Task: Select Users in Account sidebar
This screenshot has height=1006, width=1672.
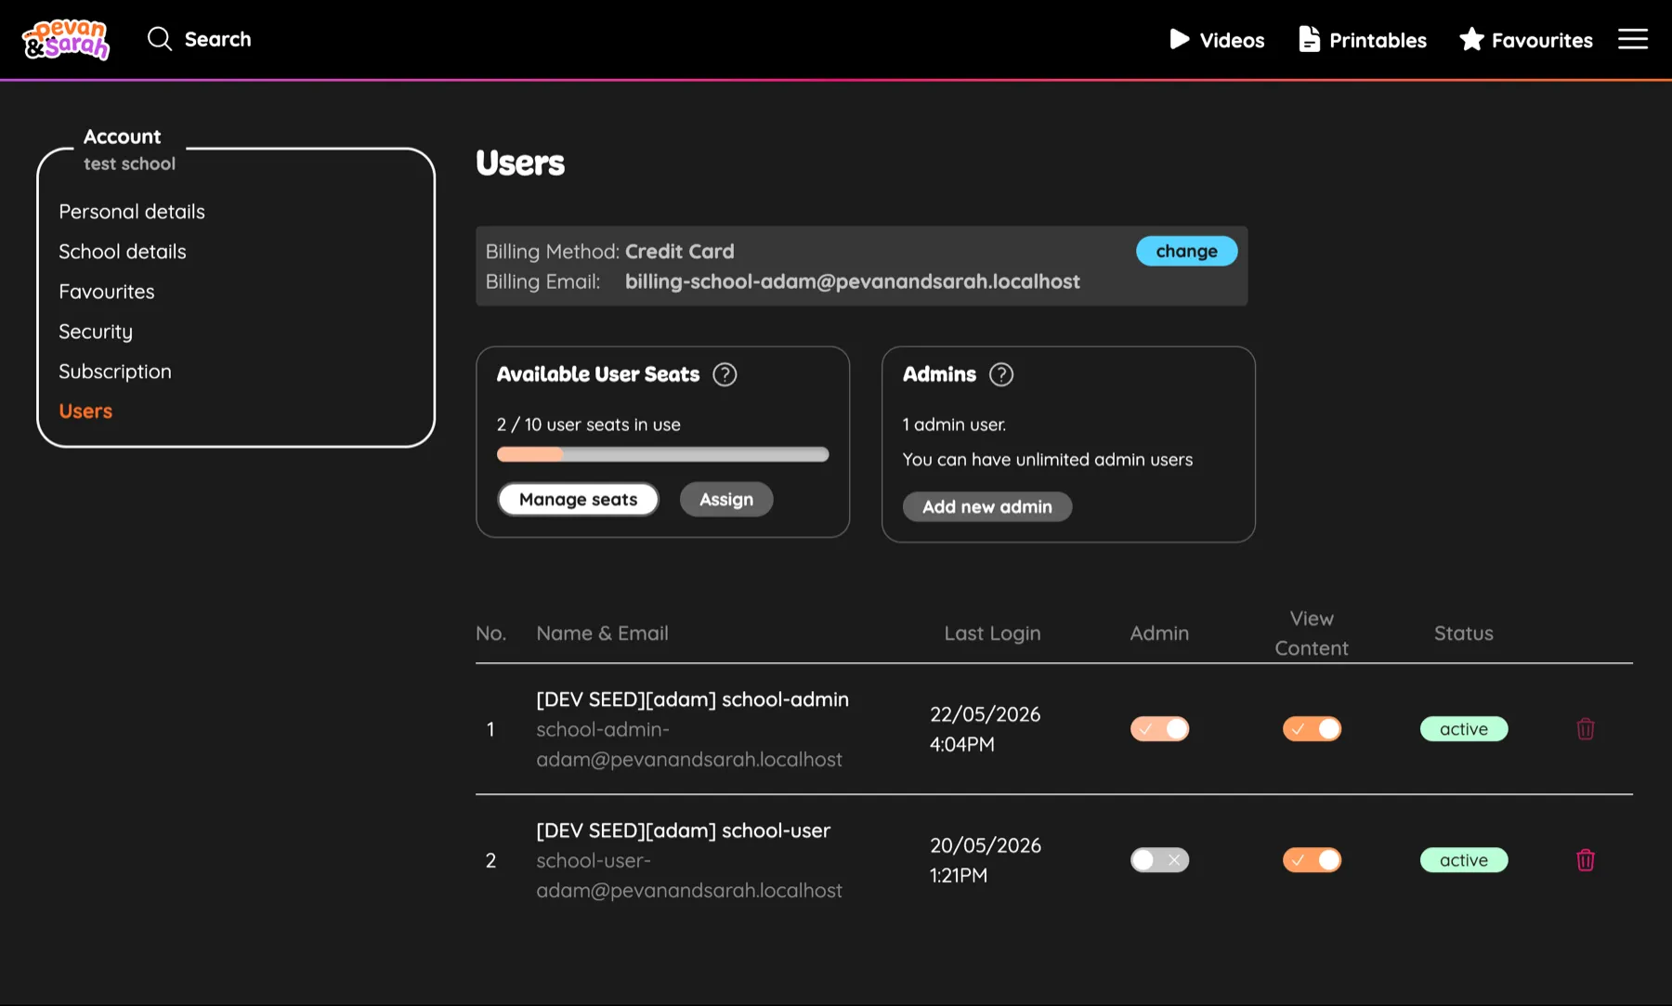Action: [x=85, y=412]
